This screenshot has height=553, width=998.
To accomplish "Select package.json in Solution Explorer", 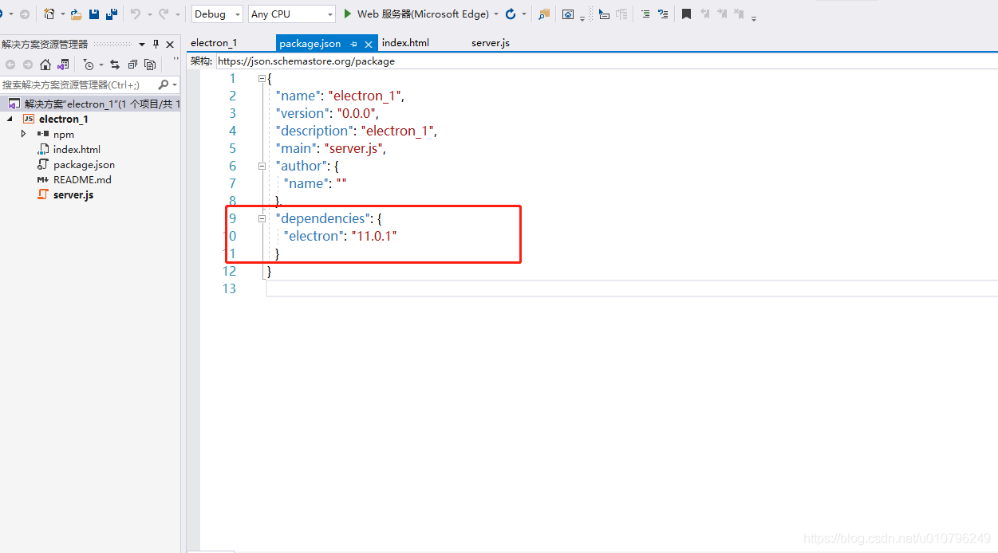I will coord(84,164).
